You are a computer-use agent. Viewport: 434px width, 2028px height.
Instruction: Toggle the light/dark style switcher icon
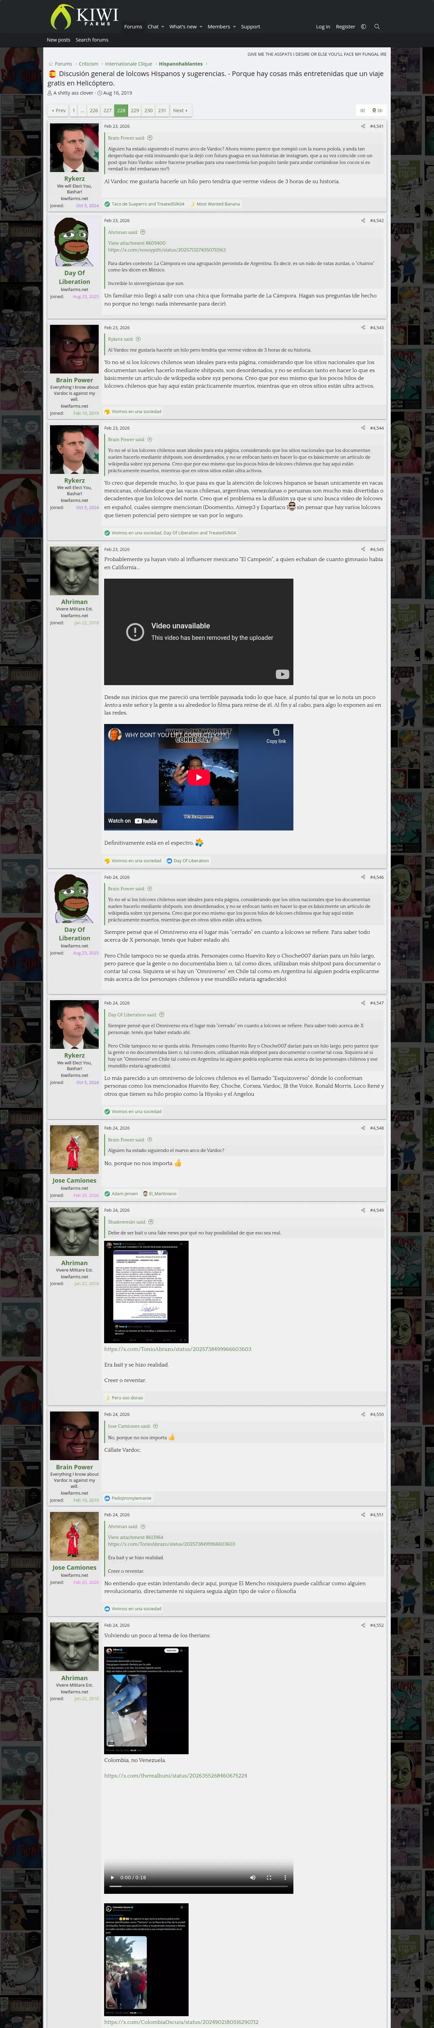click(x=363, y=27)
